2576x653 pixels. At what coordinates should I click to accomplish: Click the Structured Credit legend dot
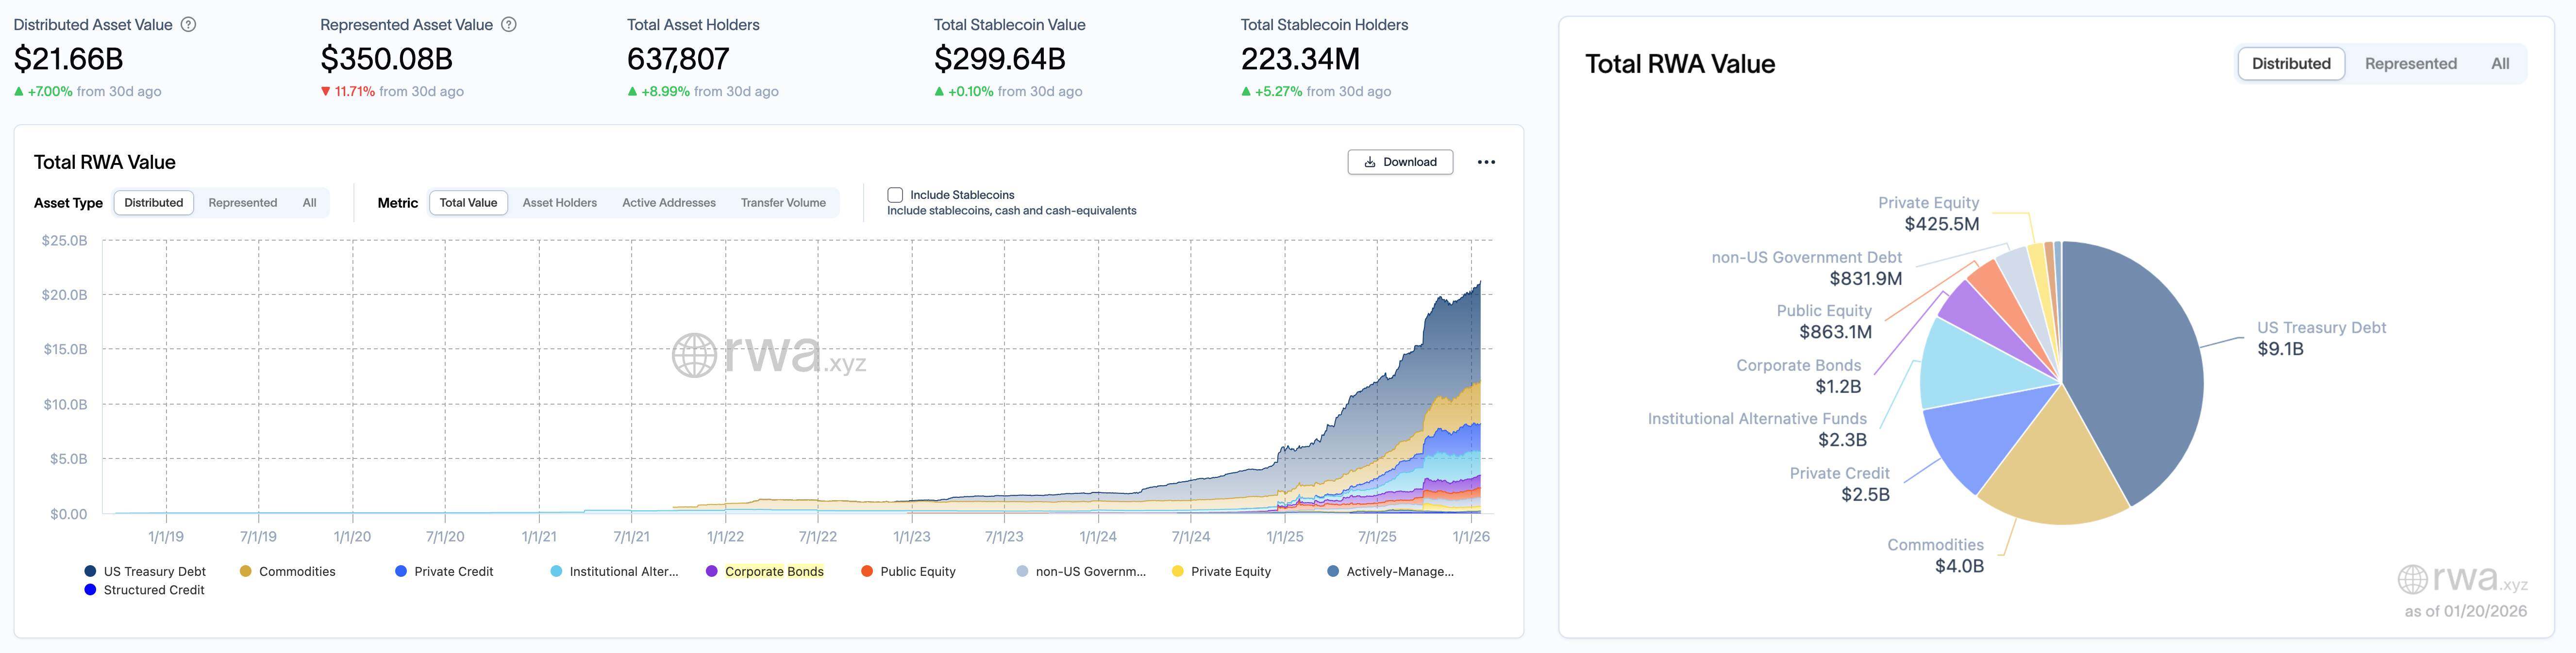tap(89, 590)
